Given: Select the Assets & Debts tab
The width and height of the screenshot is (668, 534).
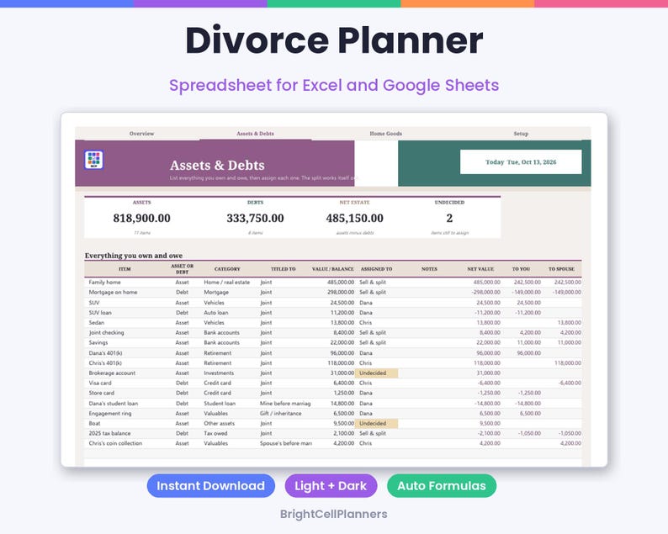Looking at the screenshot, I should point(255,134).
